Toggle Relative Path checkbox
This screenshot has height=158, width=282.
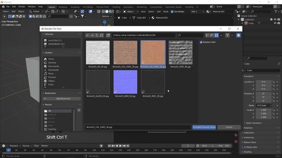click(x=201, y=42)
